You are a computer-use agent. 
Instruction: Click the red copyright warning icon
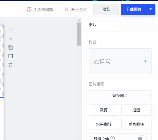tap(29, 9)
